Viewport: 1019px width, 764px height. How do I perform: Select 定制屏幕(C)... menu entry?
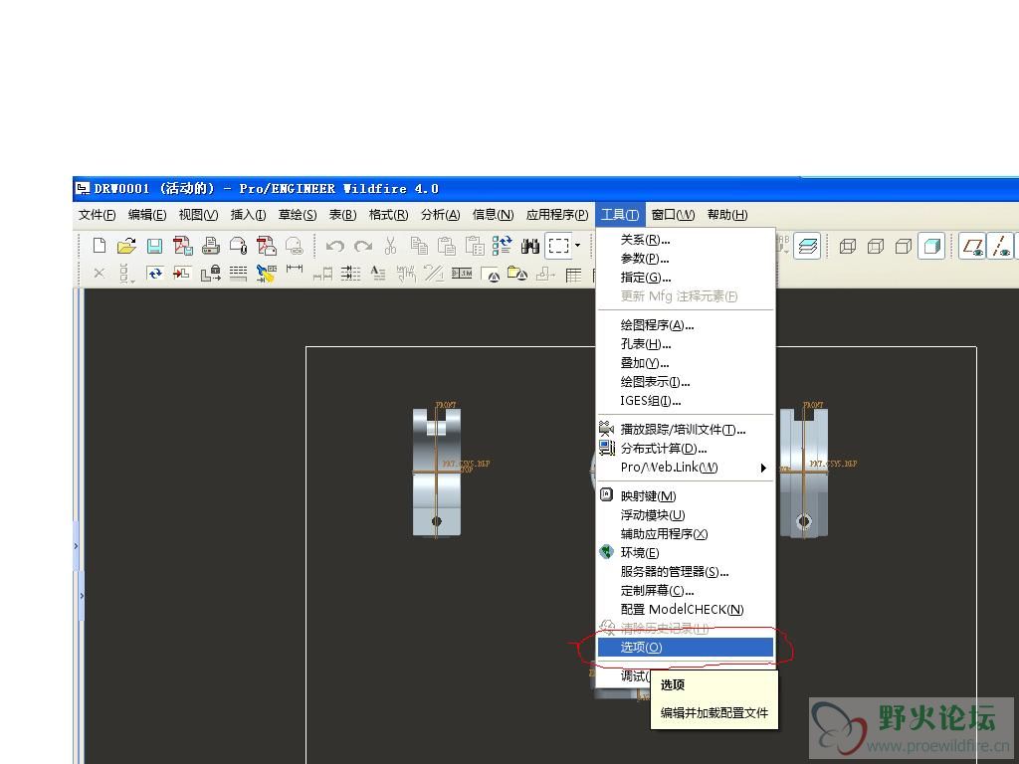pyautogui.click(x=686, y=590)
